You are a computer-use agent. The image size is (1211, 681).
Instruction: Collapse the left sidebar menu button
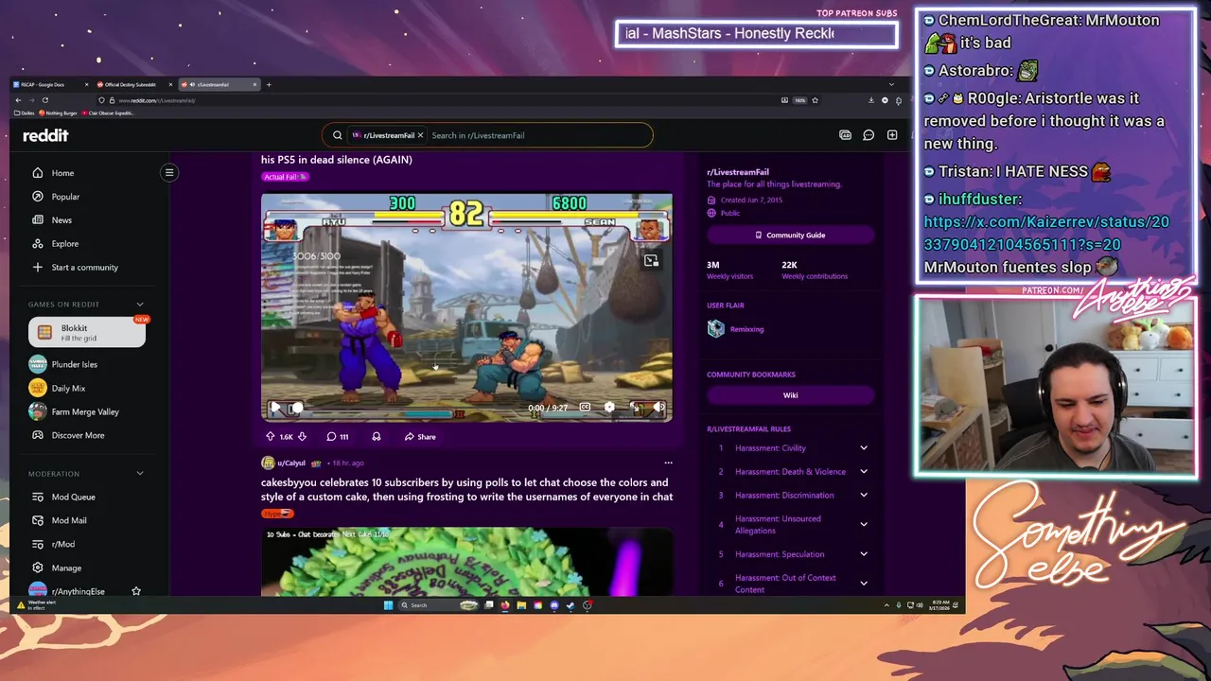coord(169,172)
